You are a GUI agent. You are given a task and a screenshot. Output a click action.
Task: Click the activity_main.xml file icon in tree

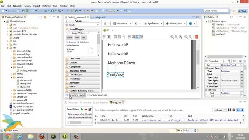pyautogui.click(x=18, y=70)
